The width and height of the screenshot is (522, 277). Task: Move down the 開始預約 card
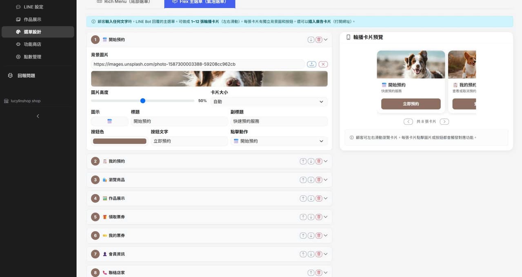coord(311,40)
